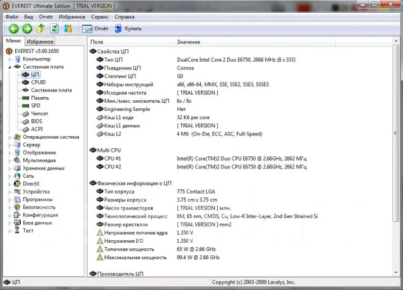Image resolution: width=403 pixels, height=290 pixels.
Task: Switch to the Меню tab
Action: 13,41
